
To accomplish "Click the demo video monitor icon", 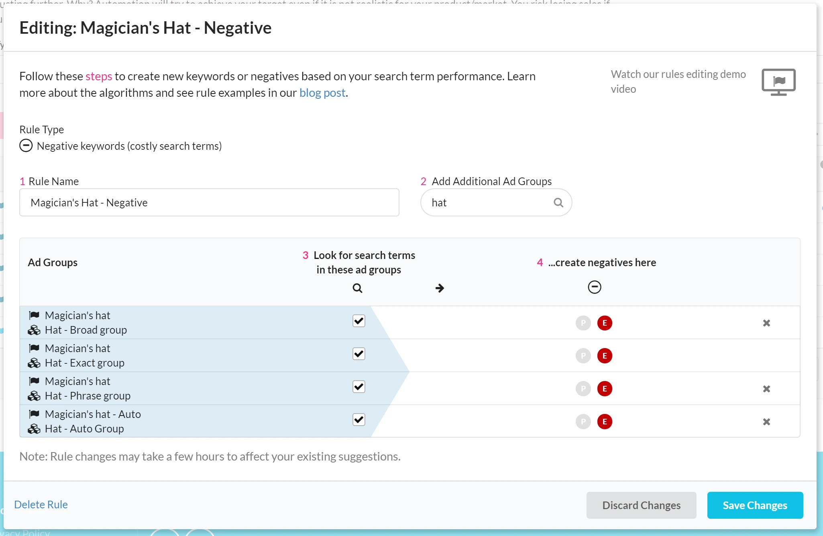I will click(778, 82).
